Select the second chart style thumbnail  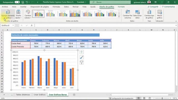50,14
